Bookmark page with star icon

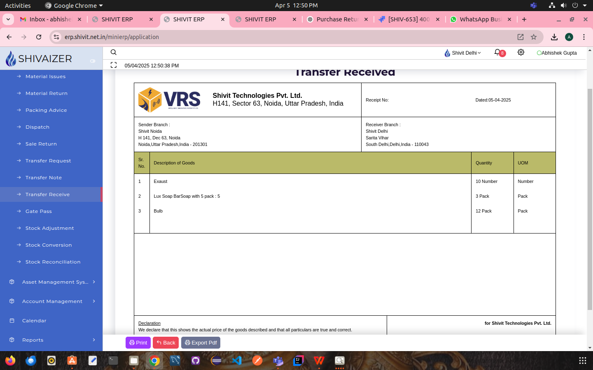coord(534,37)
